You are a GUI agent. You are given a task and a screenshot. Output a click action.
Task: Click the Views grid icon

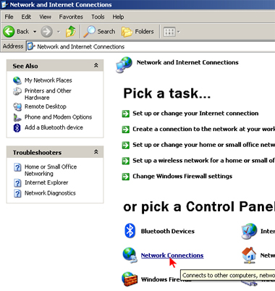169,32
